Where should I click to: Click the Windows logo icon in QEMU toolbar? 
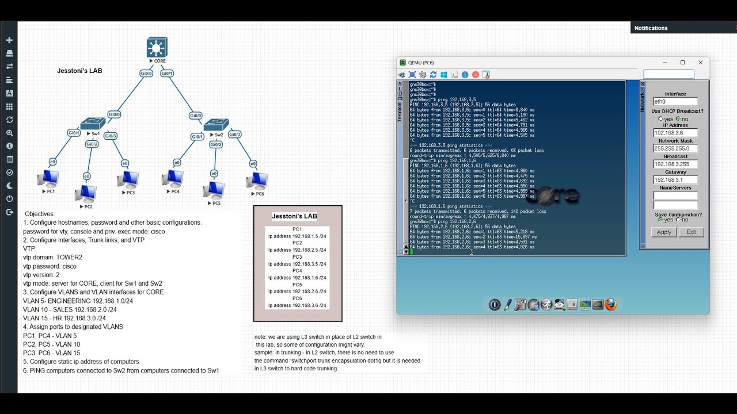pos(444,75)
